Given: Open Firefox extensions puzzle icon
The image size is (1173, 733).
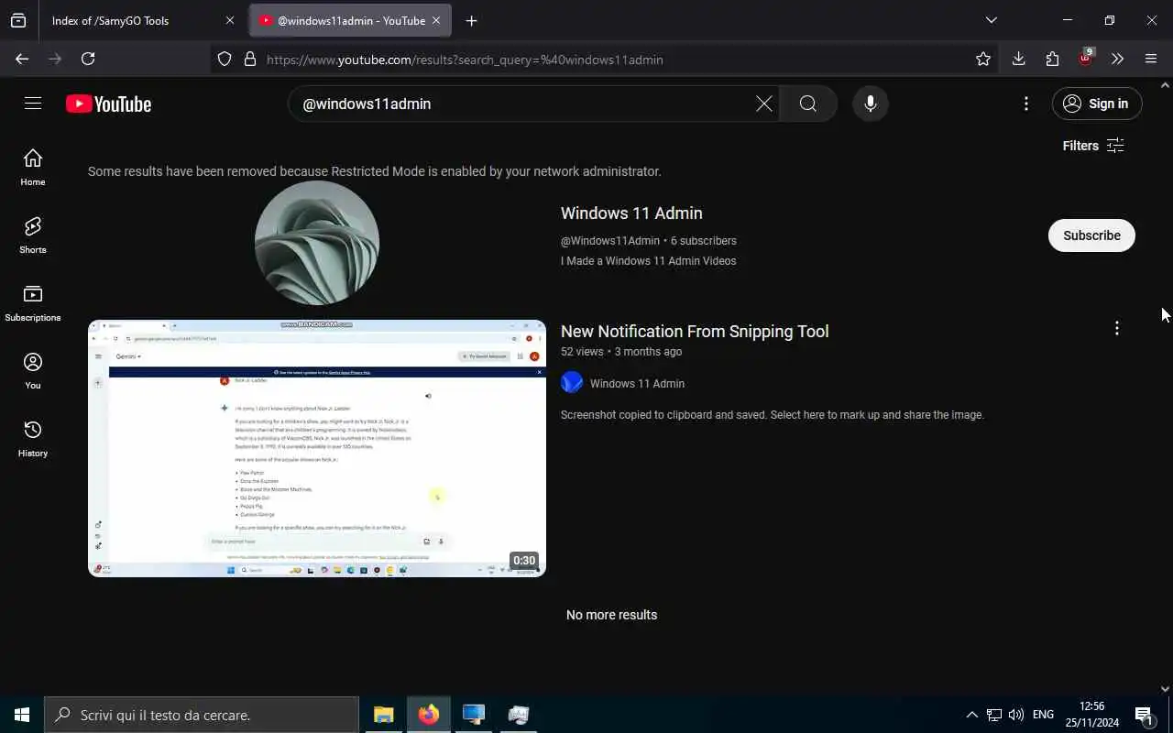Looking at the screenshot, I should coord(1052,59).
